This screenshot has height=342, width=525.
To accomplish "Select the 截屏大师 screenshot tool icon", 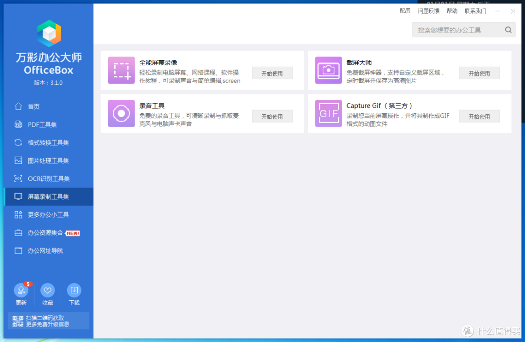I will click(x=328, y=71).
